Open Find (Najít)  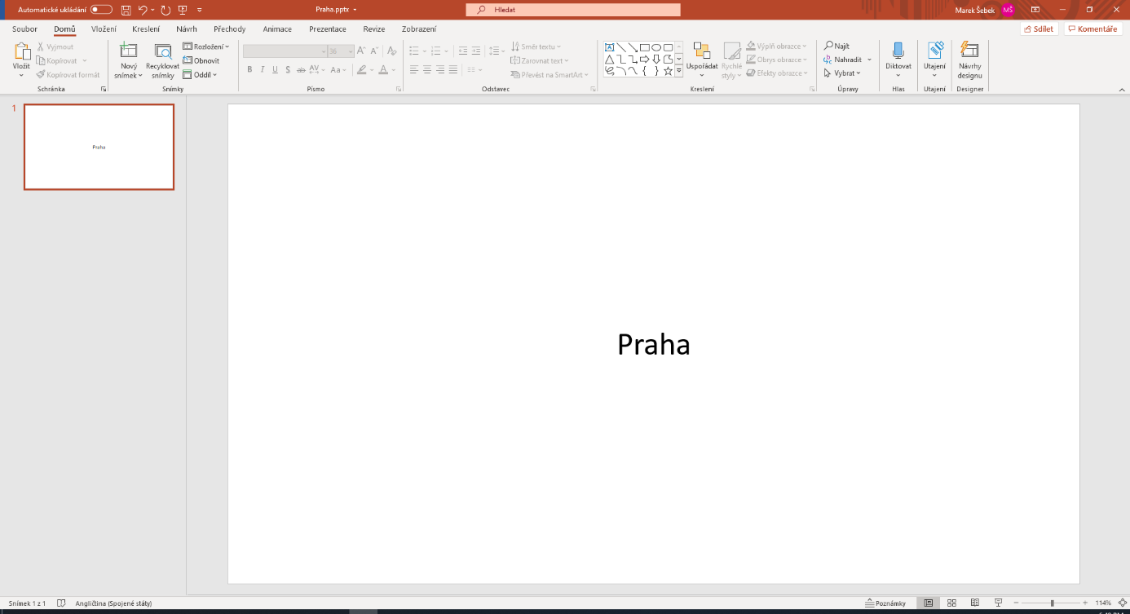click(x=840, y=46)
